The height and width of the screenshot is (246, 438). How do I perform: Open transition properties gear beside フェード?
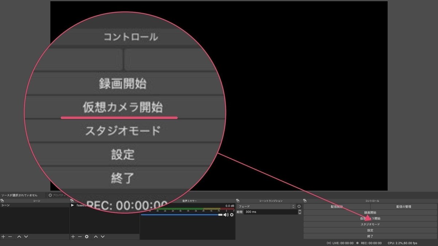coord(299,206)
